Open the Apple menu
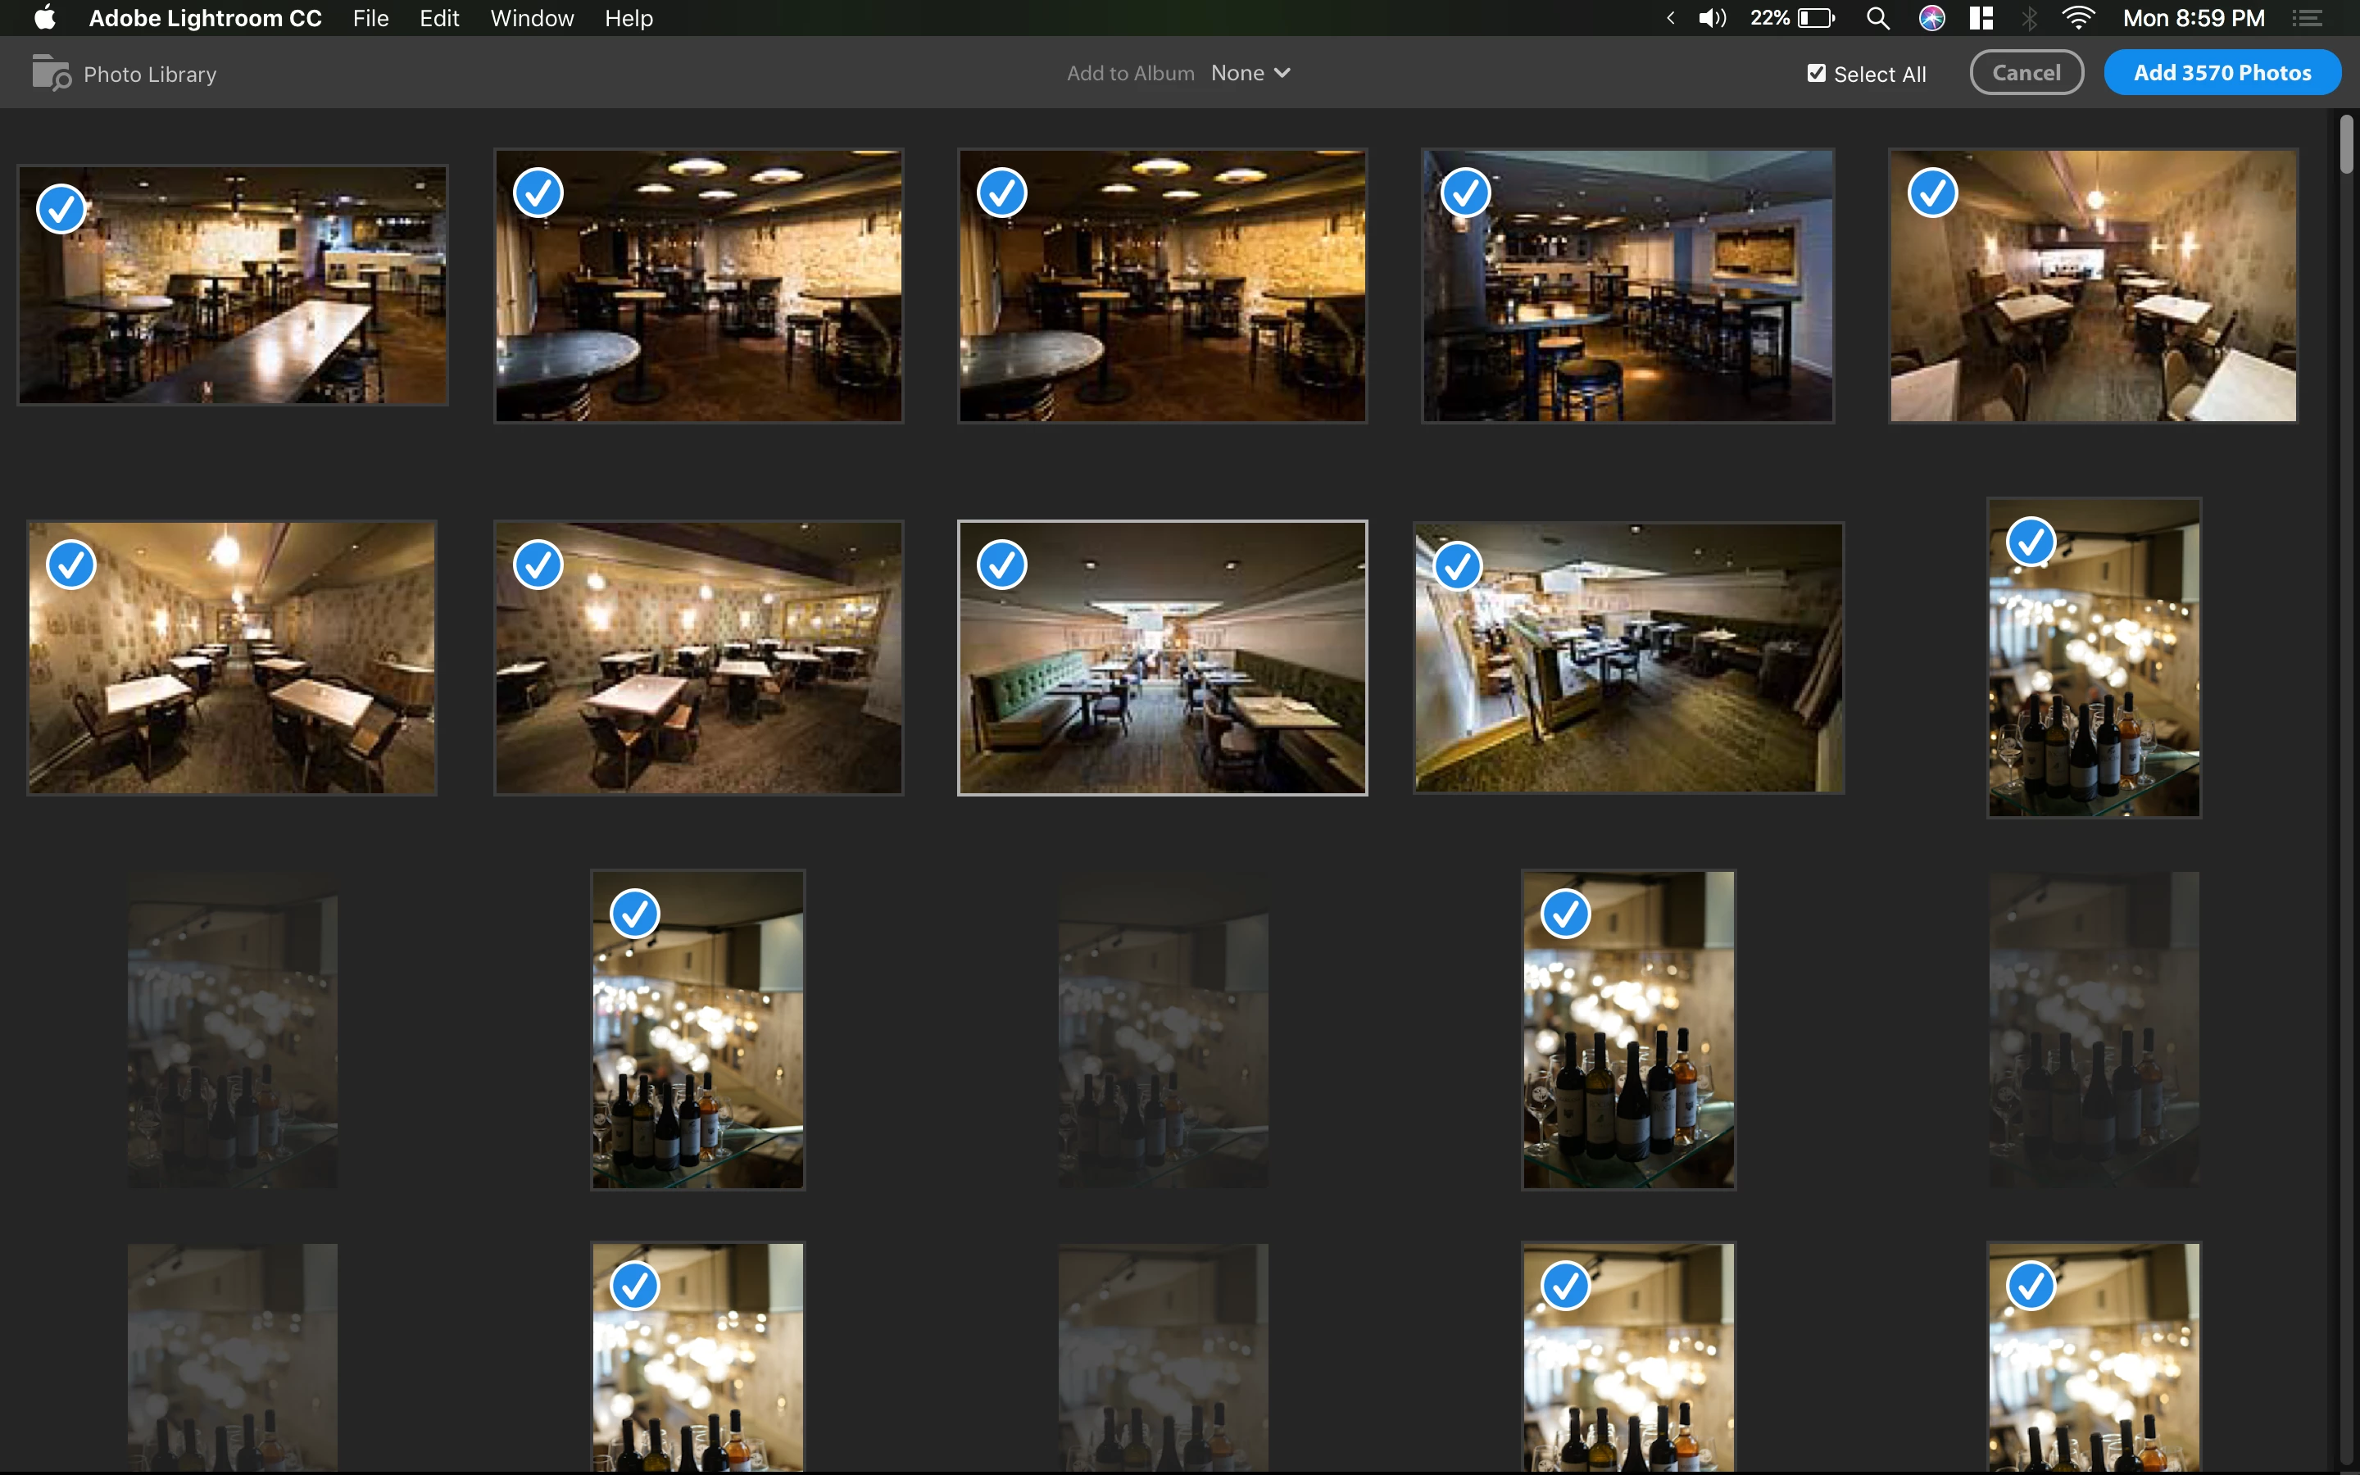This screenshot has height=1475, width=2360. [45, 19]
